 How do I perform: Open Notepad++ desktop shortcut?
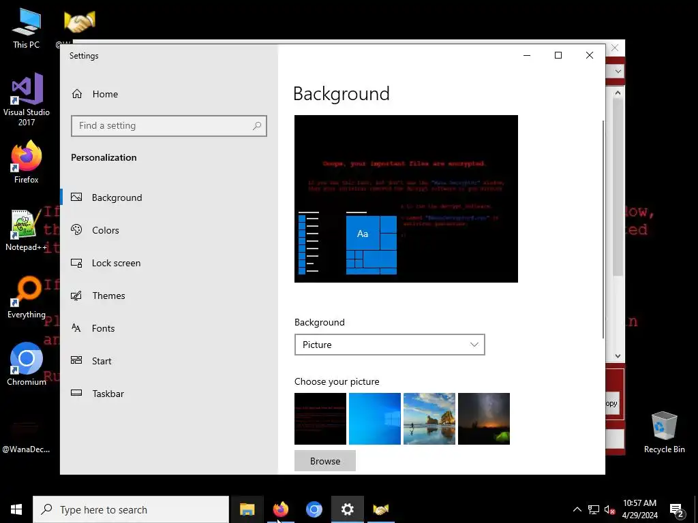(x=27, y=230)
